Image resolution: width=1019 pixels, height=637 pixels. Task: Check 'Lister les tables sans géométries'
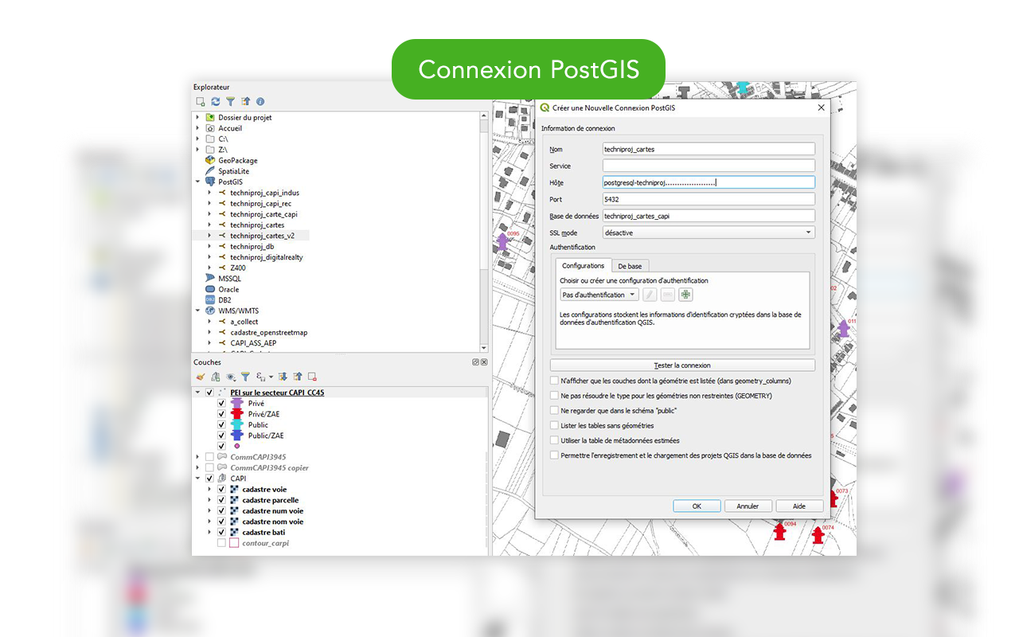(x=554, y=426)
